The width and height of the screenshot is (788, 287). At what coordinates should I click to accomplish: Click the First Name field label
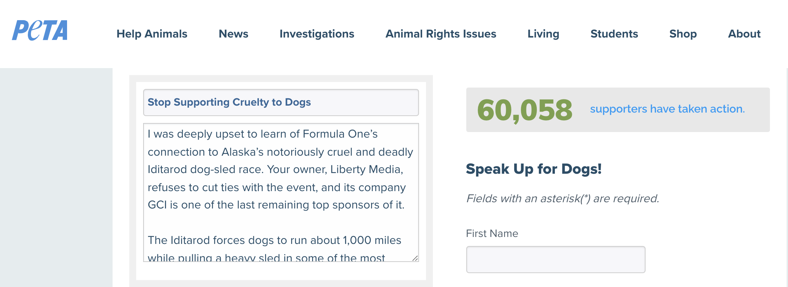click(x=492, y=233)
